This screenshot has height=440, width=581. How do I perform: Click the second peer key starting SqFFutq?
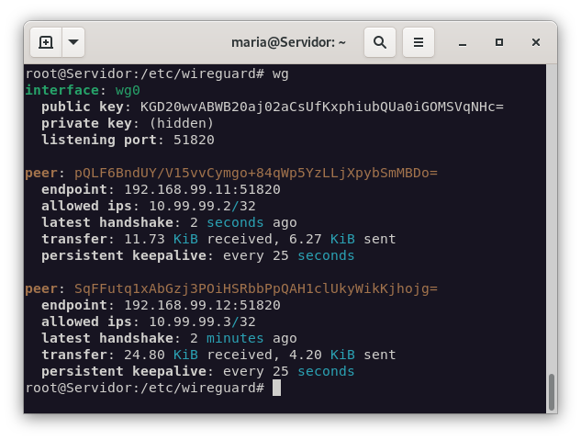[x=254, y=288]
